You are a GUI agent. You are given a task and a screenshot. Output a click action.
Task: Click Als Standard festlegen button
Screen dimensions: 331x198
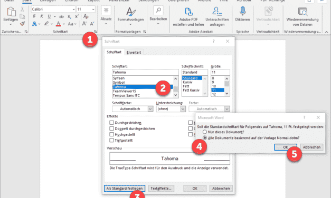coord(125,189)
